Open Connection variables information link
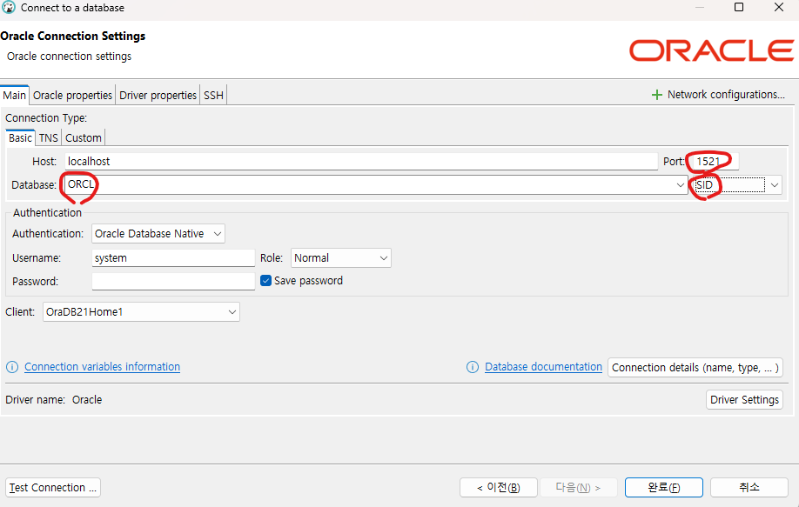This screenshot has width=799, height=507. click(x=102, y=367)
